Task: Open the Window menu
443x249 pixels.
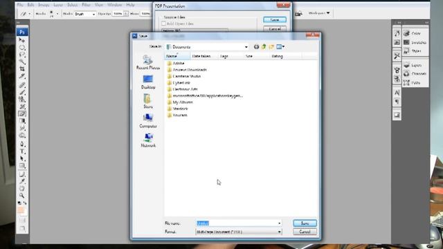Action: [x=114, y=5]
